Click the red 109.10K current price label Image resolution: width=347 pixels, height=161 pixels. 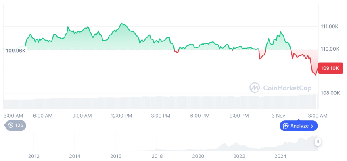coord(330,68)
